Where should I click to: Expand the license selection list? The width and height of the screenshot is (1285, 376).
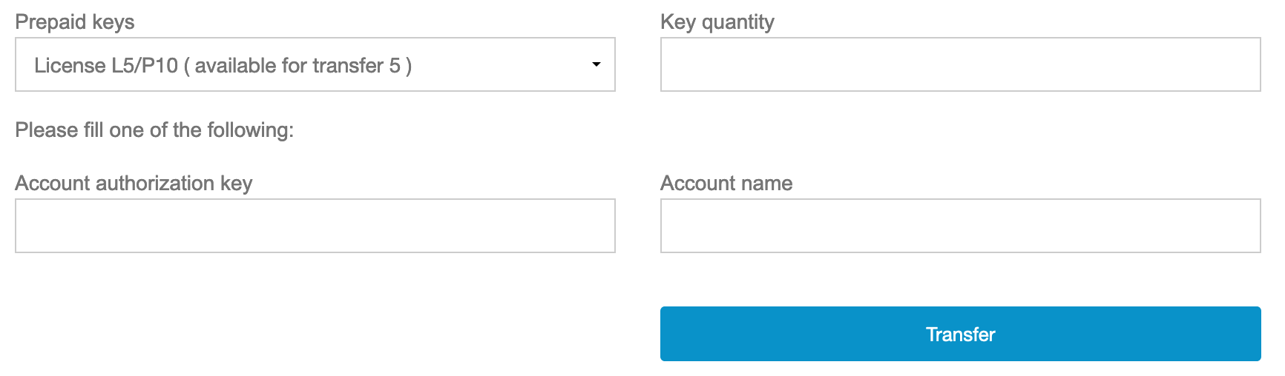click(x=315, y=65)
